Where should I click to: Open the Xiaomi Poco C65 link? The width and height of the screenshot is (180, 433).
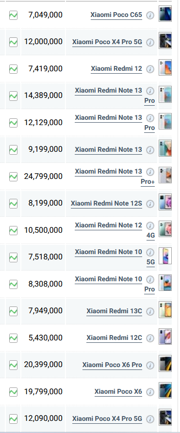point(116,15)
